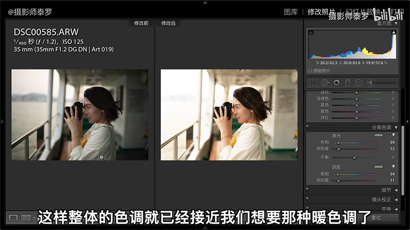Select the Adjustment Brush tool
The image size is (410, 230).
[370, 83]
